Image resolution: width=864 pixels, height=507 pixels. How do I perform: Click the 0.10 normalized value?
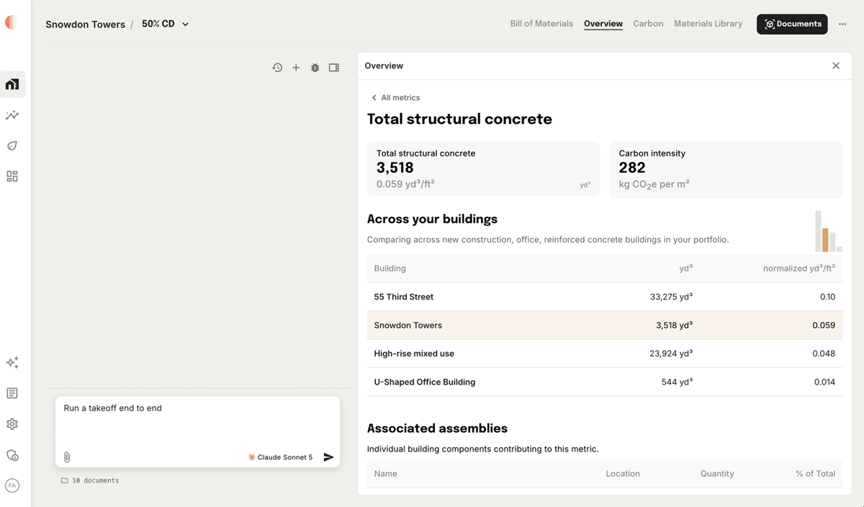(827, 297)
